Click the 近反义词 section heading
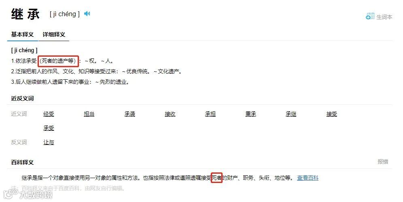Viewport: 403px width, 202px height. coord(22,98)
